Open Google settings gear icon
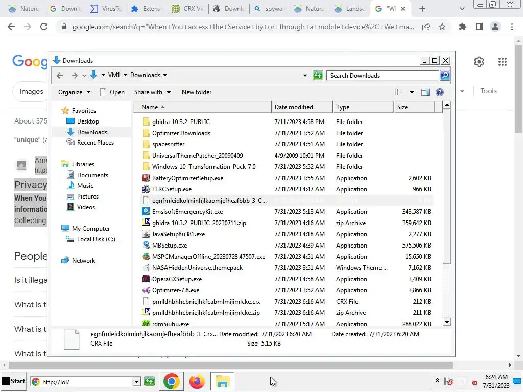Viewport: 523px width, 392px height. 479,62
